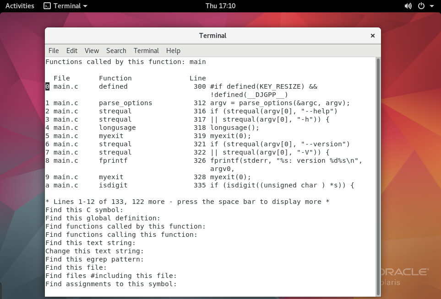Open the Terminal menu in menu bar
Image resolution: width=441 pixels, height=299 pixels.
[146, 51]
